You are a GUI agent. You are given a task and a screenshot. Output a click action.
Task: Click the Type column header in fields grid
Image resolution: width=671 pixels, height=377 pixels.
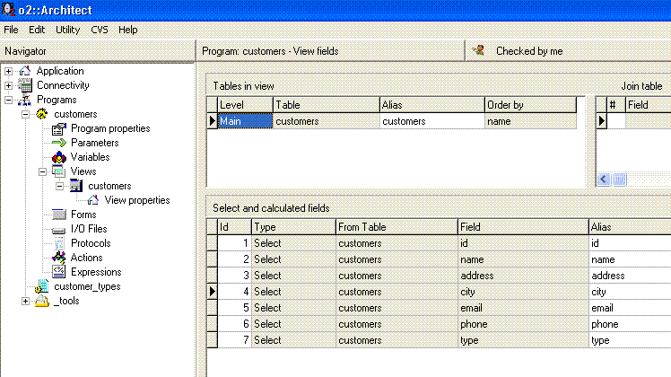coord(293,227)
